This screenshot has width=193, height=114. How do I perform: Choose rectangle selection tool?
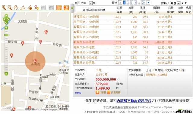click(43, 8)
